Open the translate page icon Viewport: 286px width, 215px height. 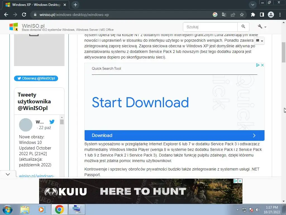point(224,15)
